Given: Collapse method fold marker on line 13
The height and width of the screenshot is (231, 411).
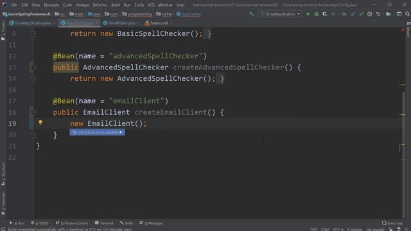Looking at the screenshot, I should tap(33, 67).
